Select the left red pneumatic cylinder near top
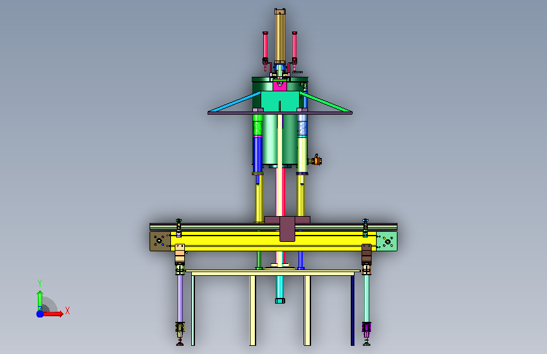 point(265,45)
